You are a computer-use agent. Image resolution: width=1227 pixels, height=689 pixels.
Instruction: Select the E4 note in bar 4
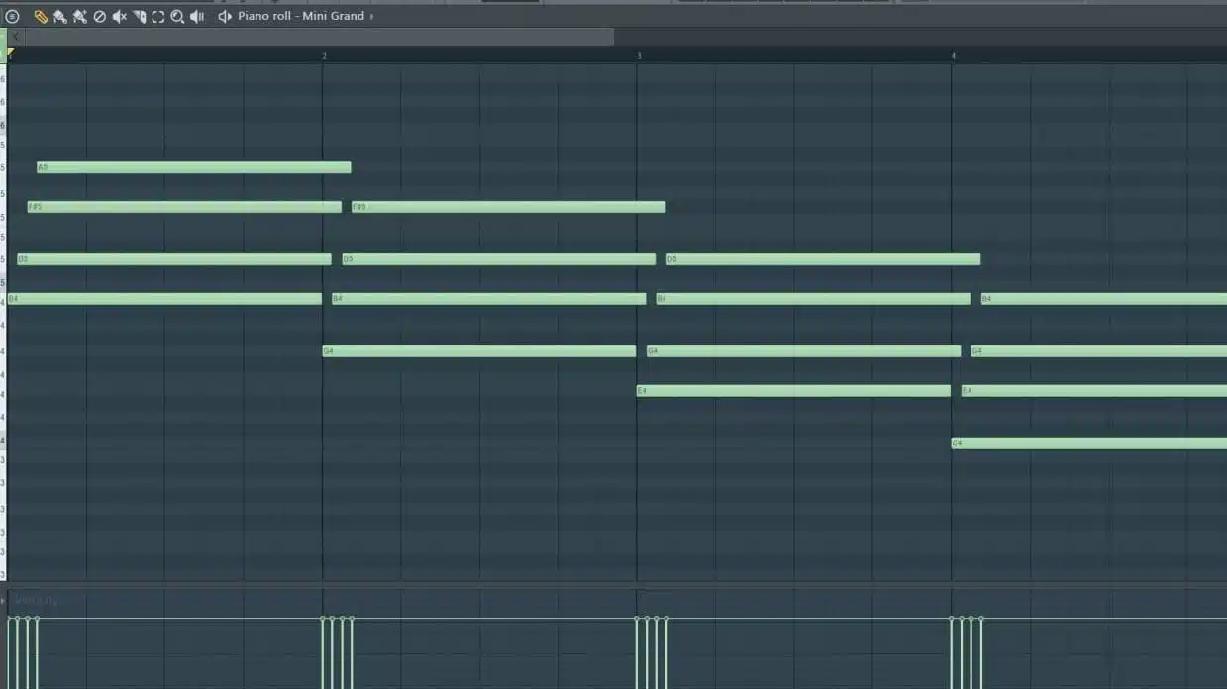point(1094,391)
